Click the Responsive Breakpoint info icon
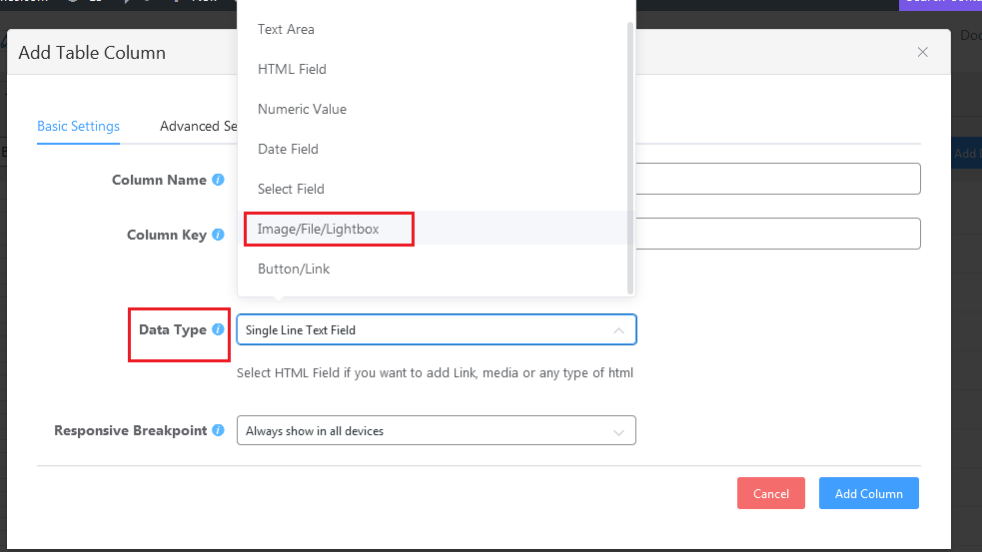 (218, 431)
